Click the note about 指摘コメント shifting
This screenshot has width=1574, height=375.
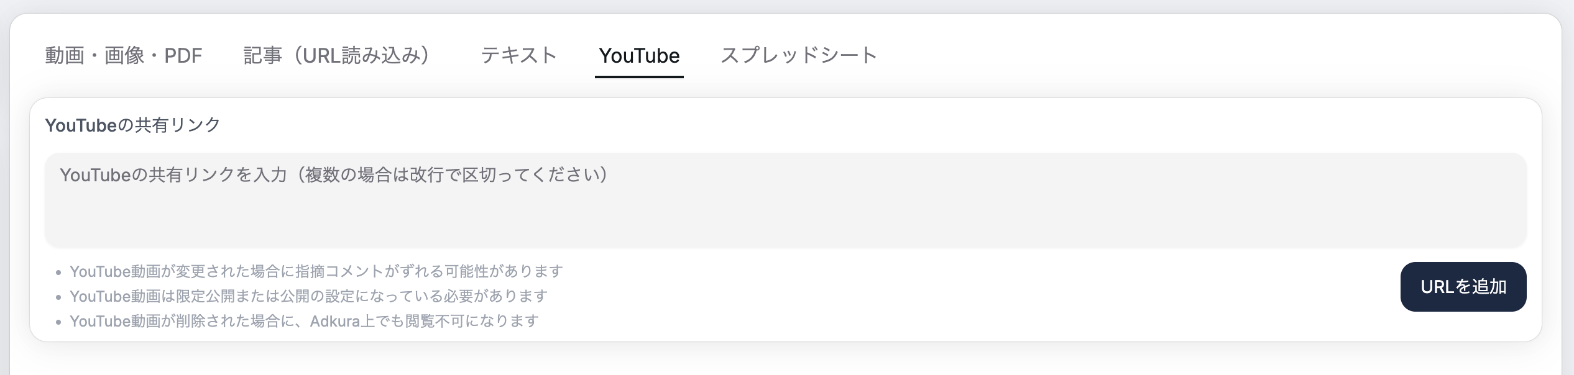[316, 271]
